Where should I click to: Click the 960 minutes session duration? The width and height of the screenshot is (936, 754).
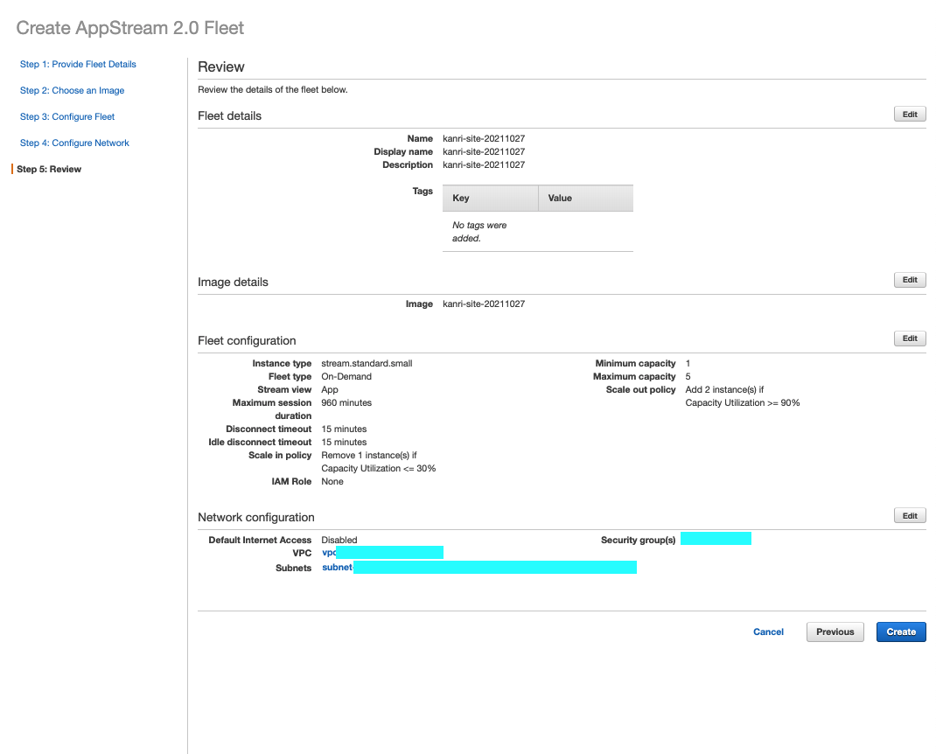(346, 402)
